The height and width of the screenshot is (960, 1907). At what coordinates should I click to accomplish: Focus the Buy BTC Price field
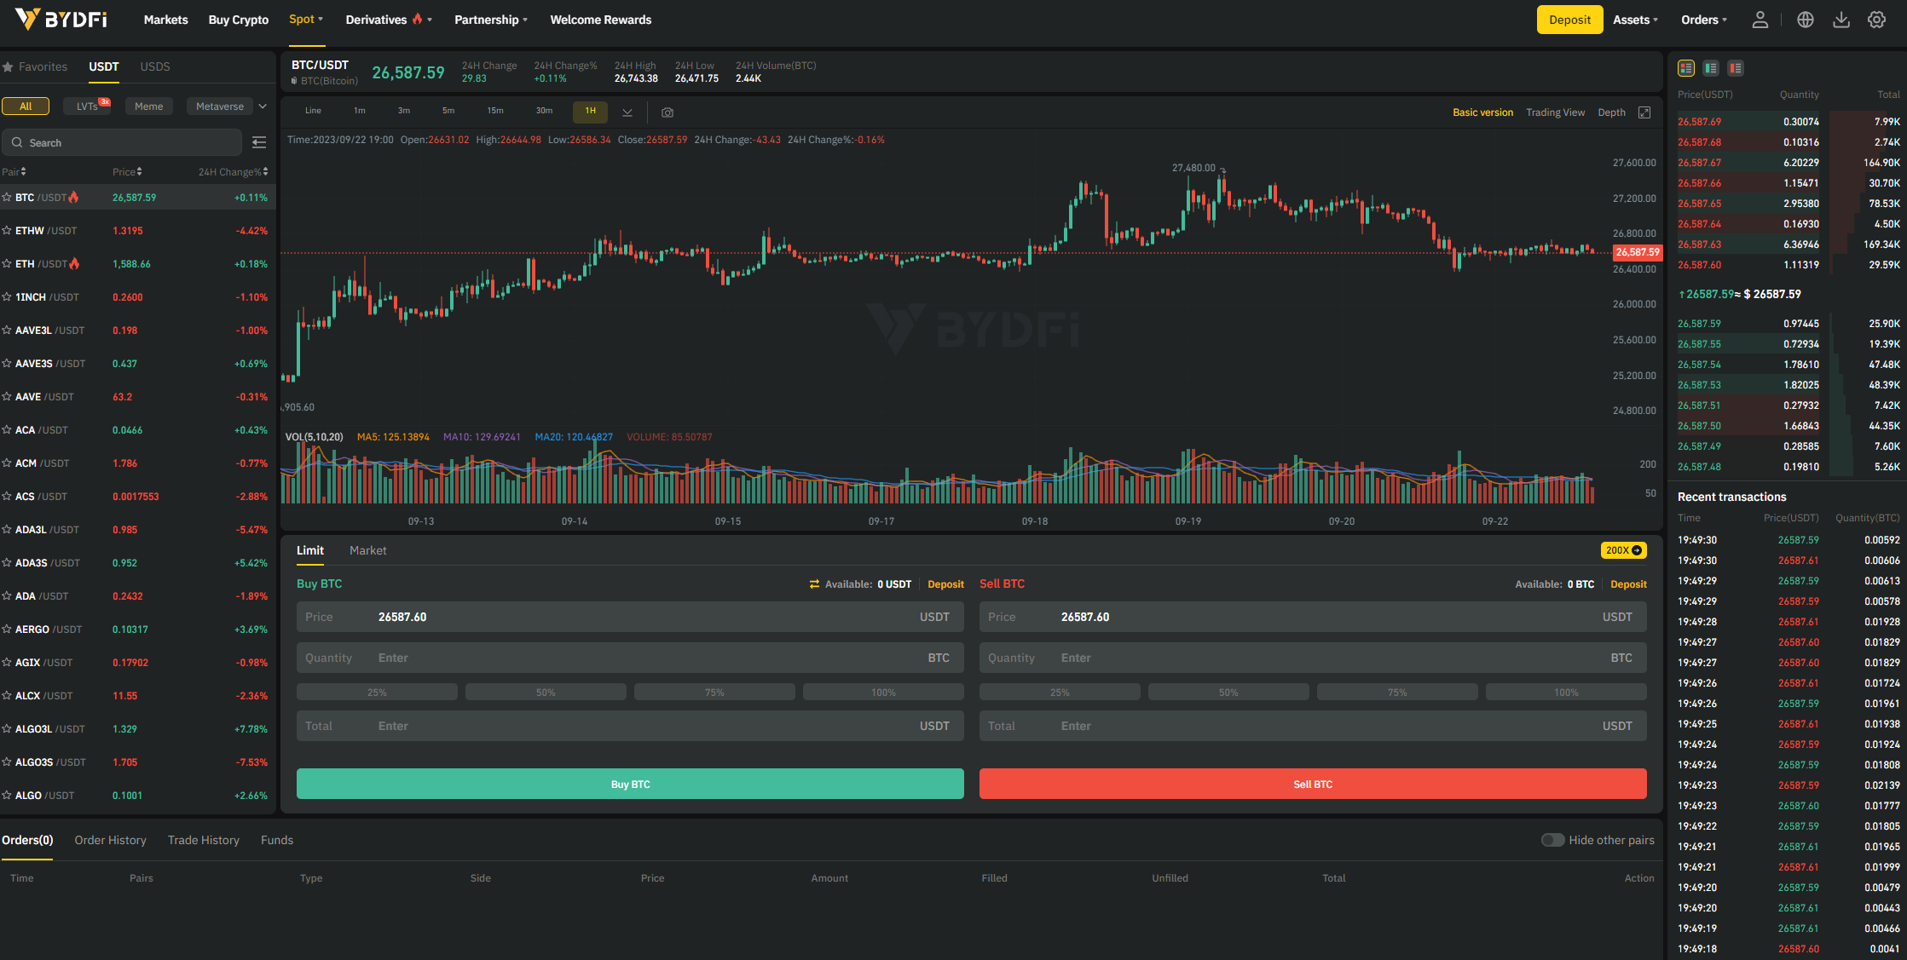tap(630, 617)
